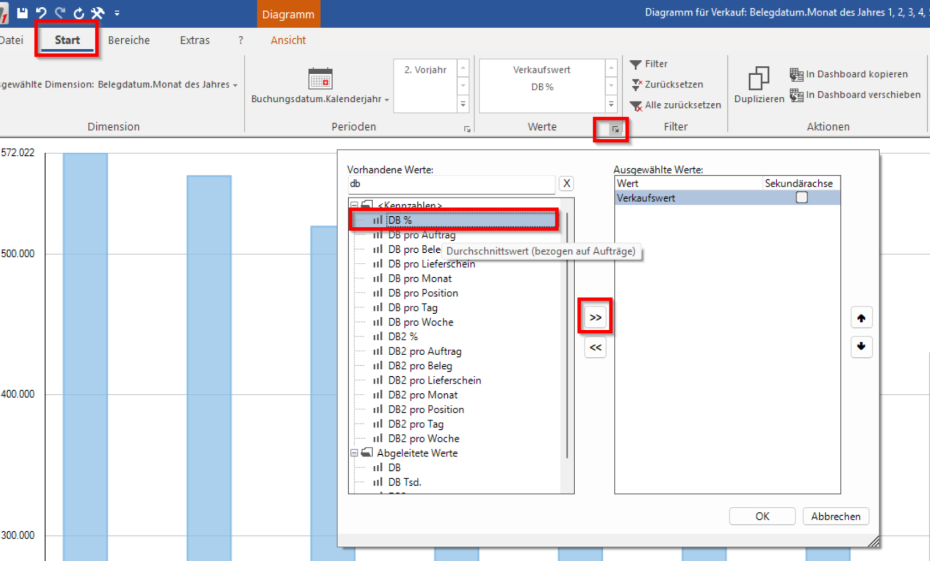Click the save icon in the title bar
930x561 pixels.
click(x=22, y=13)
